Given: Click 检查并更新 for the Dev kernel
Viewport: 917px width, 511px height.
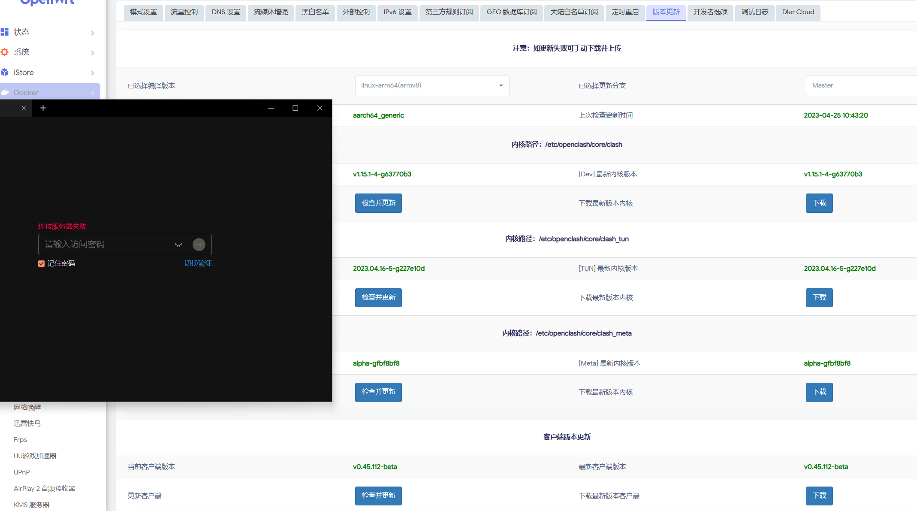Looking at the screenshot, I should point(378,203).
